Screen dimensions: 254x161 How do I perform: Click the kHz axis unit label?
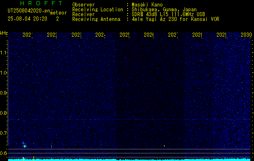(x=4, y=33)
